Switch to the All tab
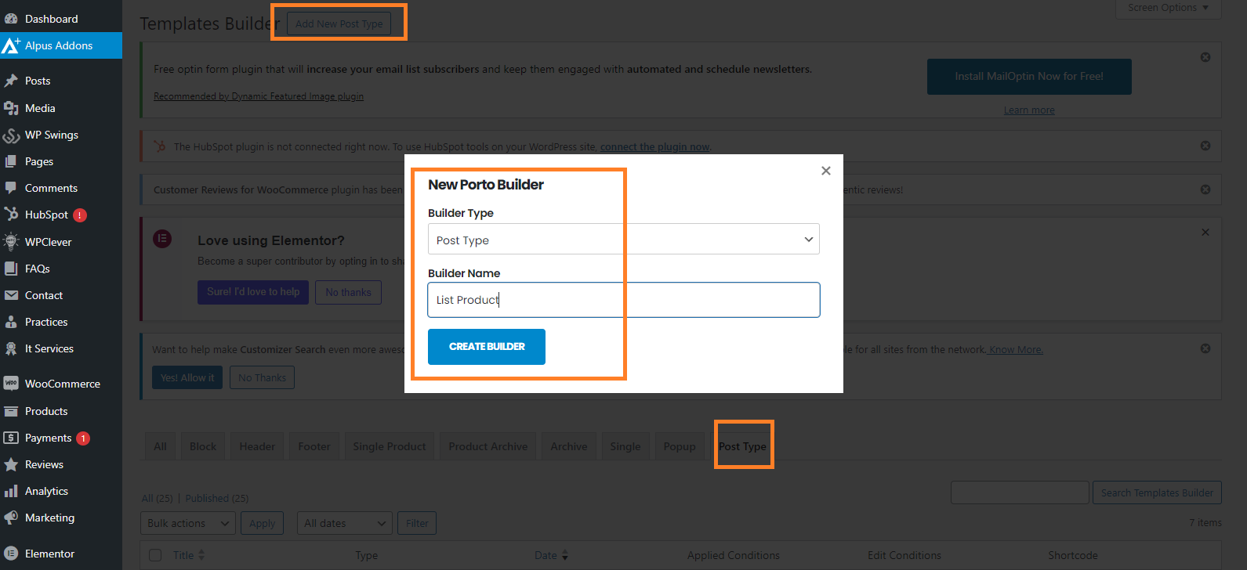1247x570 pixels. click(160, 446)
